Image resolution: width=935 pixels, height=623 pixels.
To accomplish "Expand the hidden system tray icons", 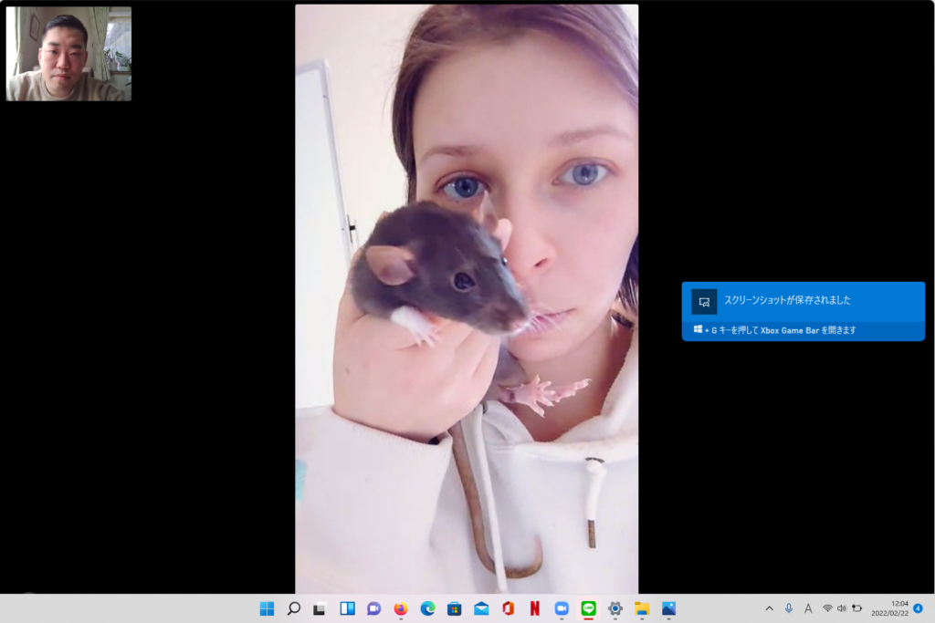I will [769, 608].
